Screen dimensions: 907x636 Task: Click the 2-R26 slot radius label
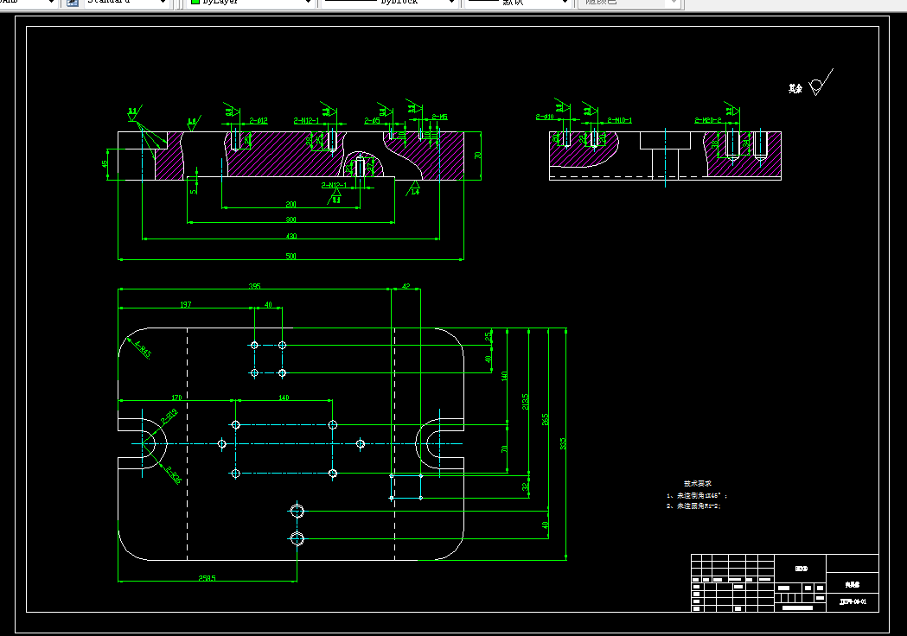tap(173, 474)
